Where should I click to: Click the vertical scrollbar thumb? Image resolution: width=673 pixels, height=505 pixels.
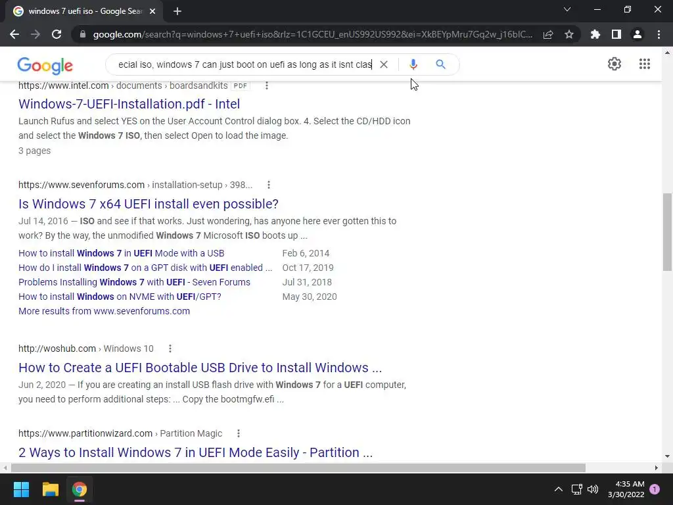click(x=667, y=232)
